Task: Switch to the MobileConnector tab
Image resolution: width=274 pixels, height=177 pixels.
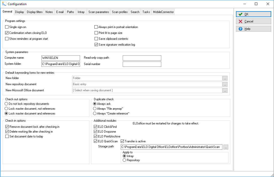Action: 163,12
